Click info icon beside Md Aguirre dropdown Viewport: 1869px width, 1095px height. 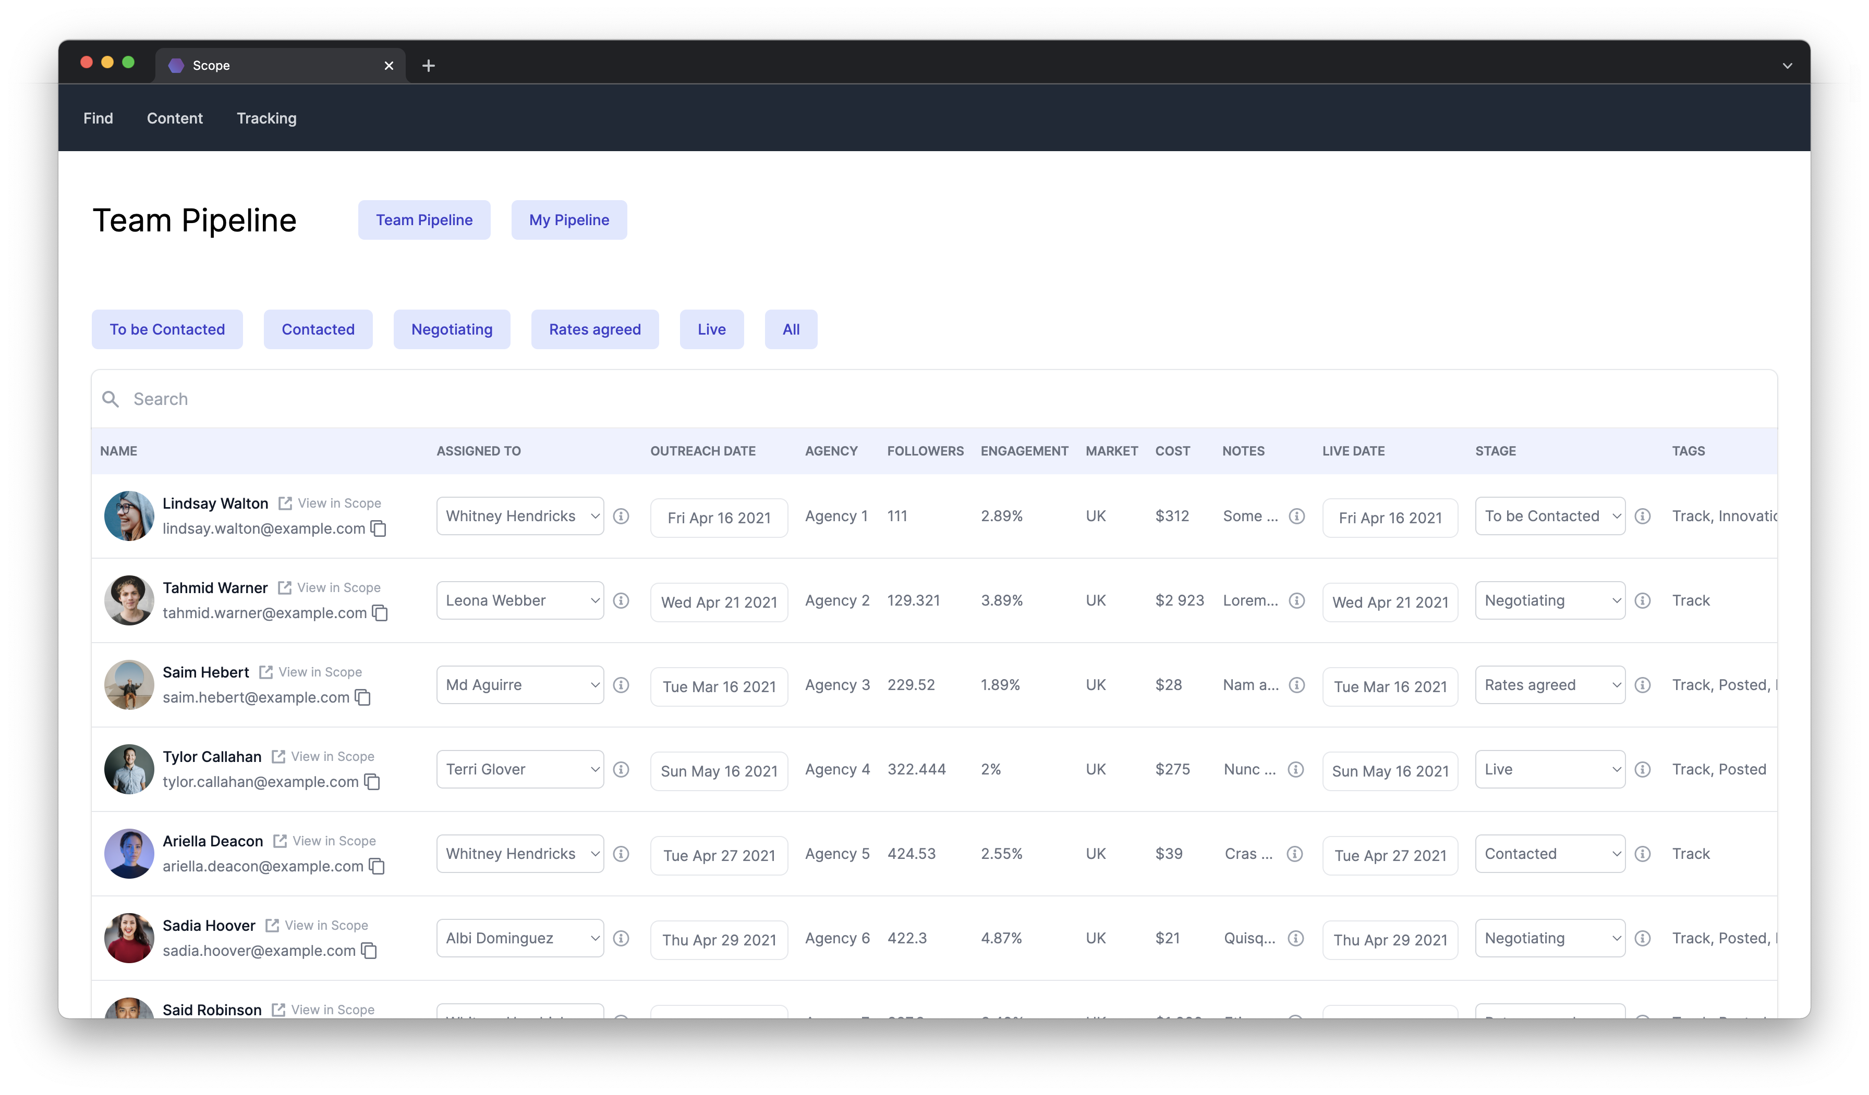click(x=622, y=685)
